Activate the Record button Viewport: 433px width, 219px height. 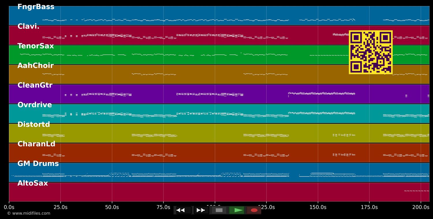point(253,210)
